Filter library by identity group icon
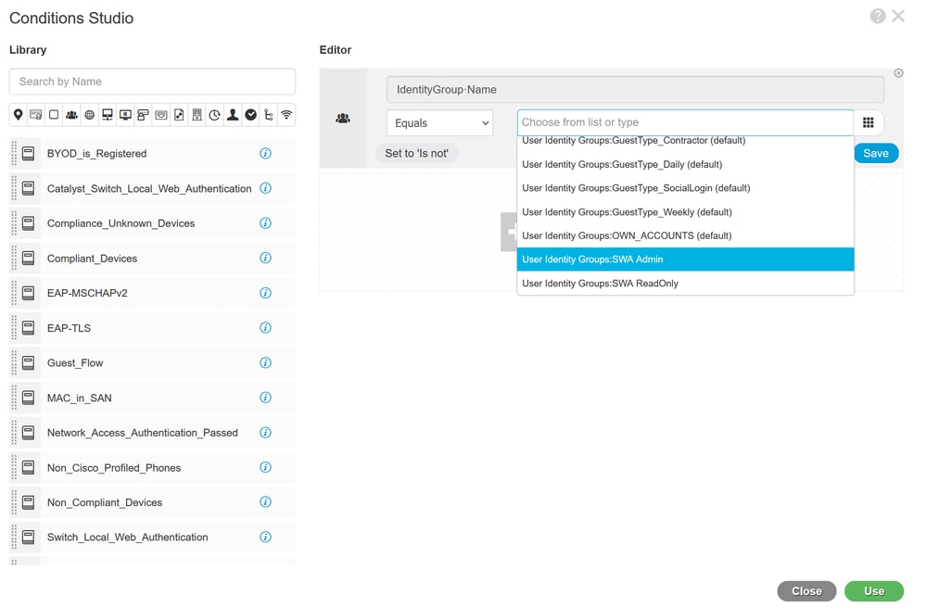The height and width of the screenshot is (608, 926). coord(71,115)
